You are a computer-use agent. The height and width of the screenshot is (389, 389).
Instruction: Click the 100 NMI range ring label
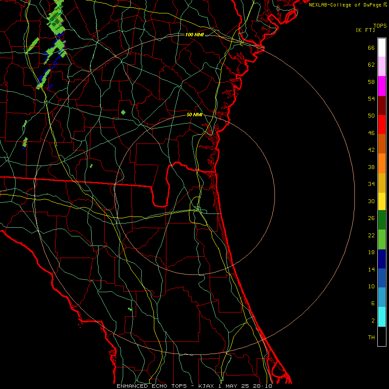[x=194, y=35]
